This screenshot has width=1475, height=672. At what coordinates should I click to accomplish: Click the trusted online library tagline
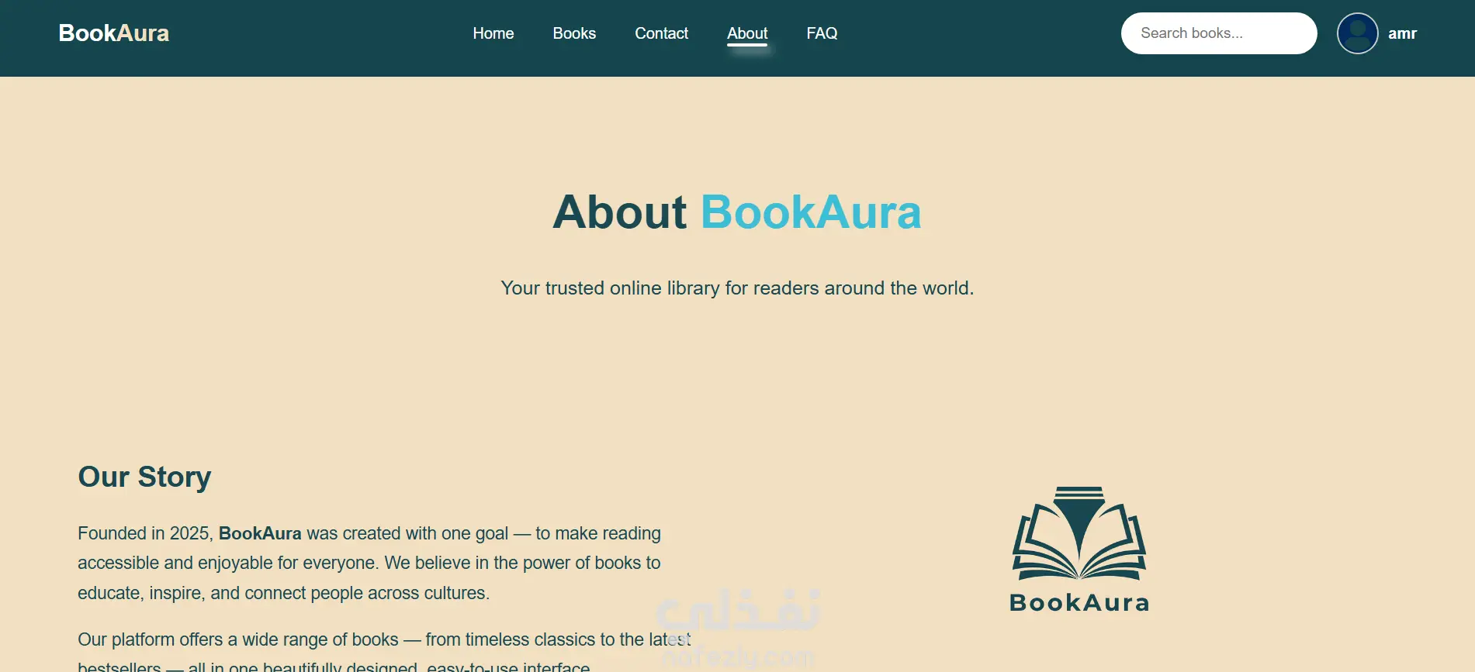click(x=737, y=288)
